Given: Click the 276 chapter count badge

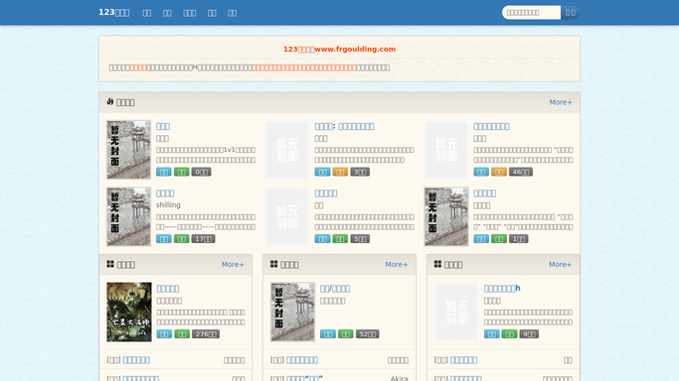Looking at the screenshot, I should tap(206, 334).
